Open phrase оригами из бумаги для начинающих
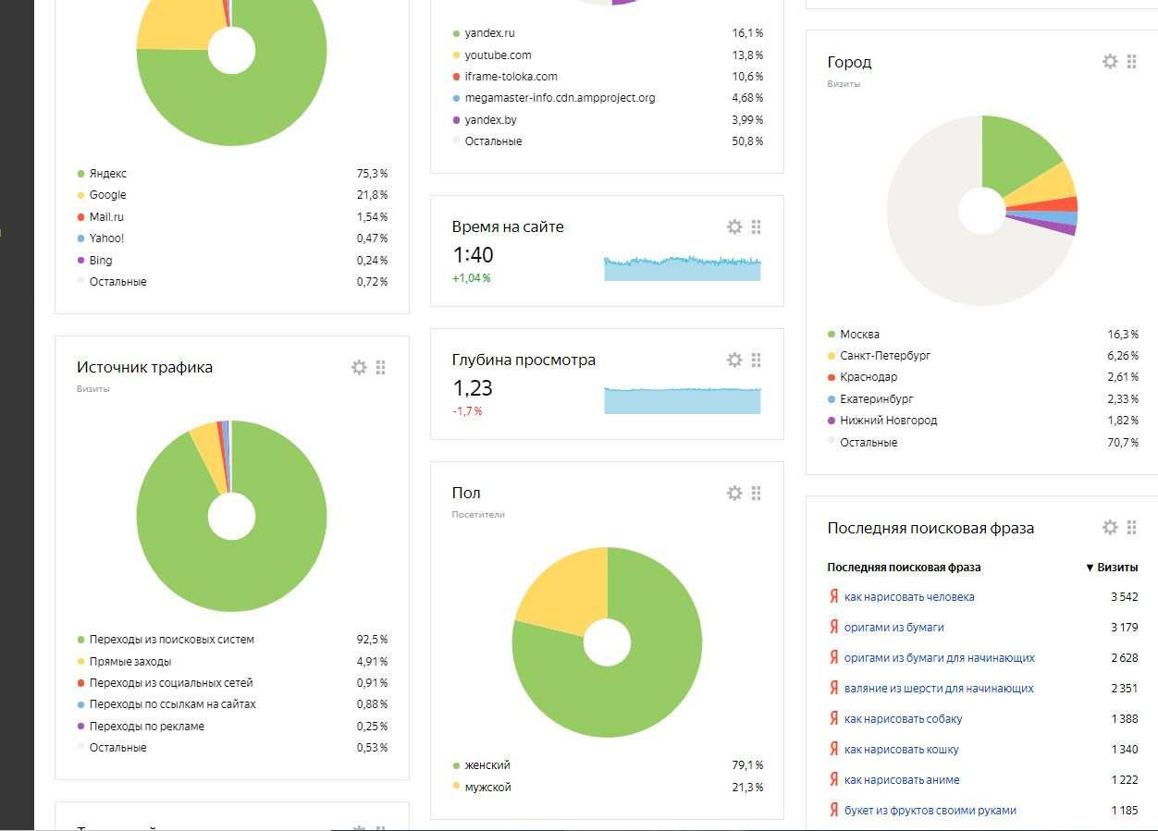This screenshot has width=1158, height=831. (x=940, y=658)
